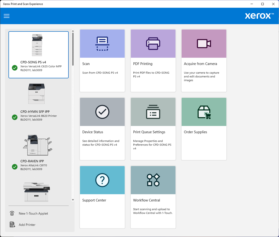279x237 pixels.
Task: Click the Acquire from Camera icon
Action: pos(204,44)
